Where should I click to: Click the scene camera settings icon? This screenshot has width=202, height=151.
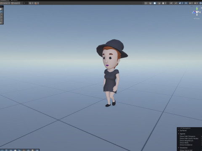195,3
